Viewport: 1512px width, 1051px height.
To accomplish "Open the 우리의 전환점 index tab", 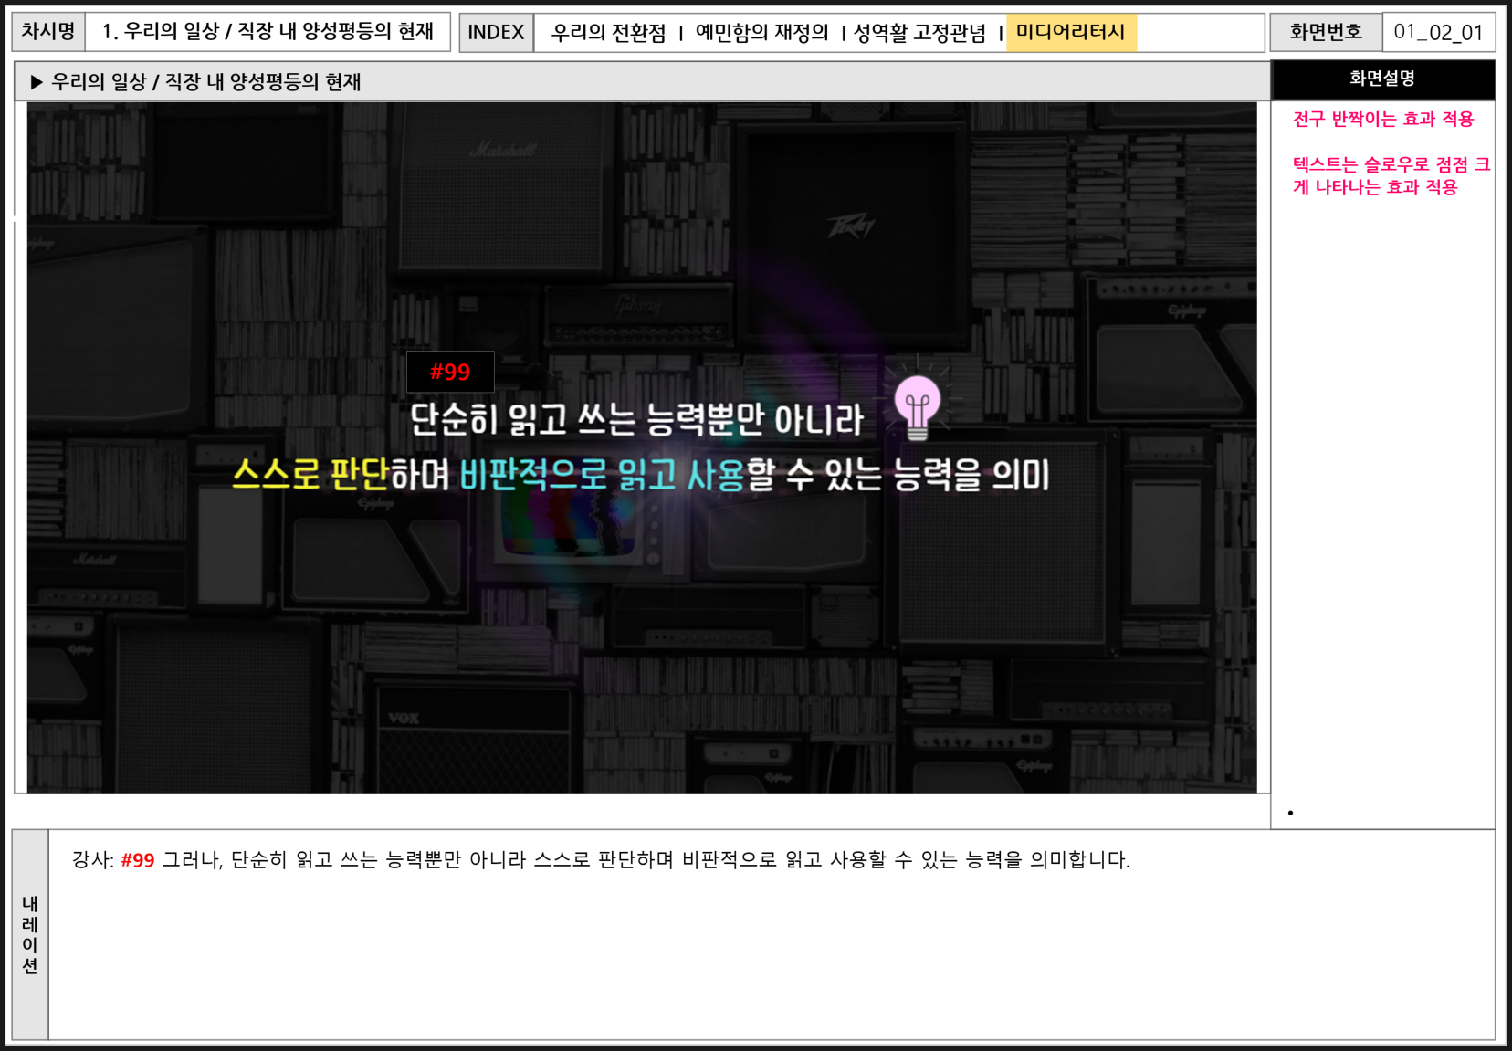I will pyautogui.click(x=609, y=33).
